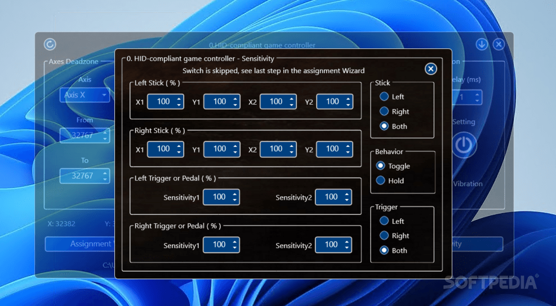Increase Left Trigger Sensitivity2 value
Screen dimensions: 556x306
(x=347, y=193)
